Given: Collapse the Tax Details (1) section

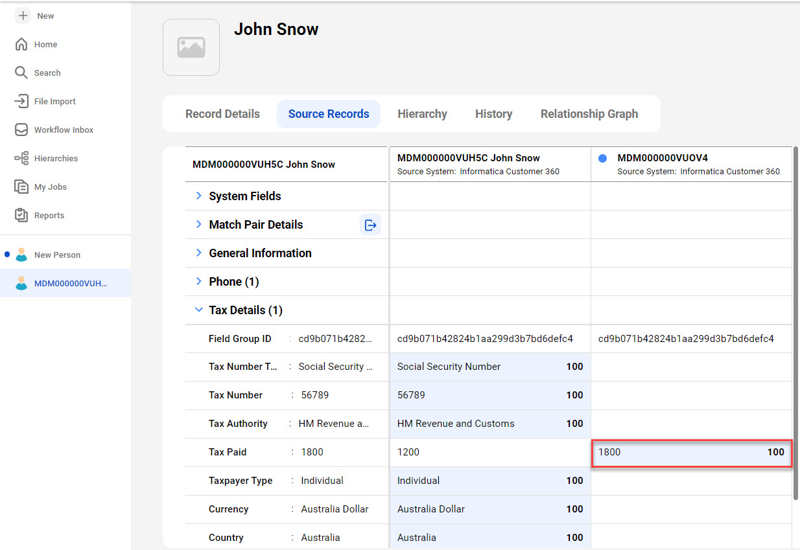Looking at the screenshot, I should 199,310.
